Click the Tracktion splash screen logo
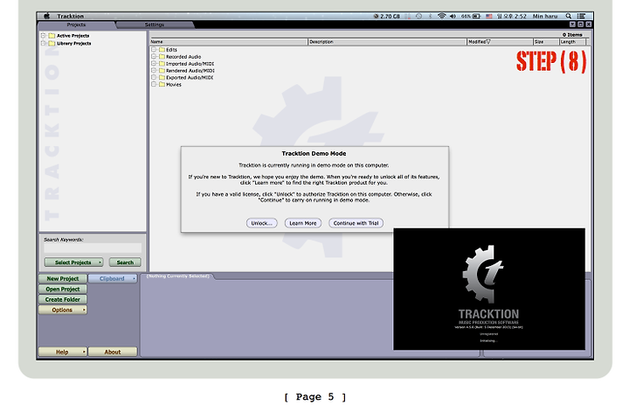This screenshot has height=419, width=629. (x=482, y=274)
